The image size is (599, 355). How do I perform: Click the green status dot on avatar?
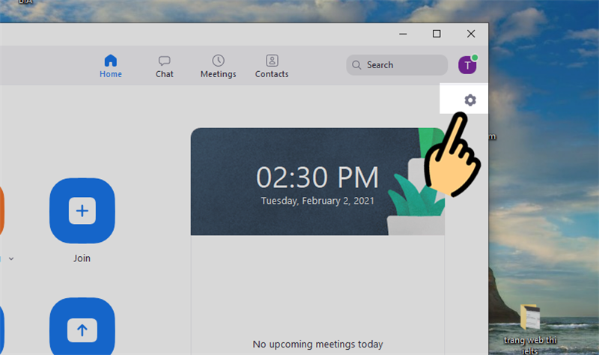(x=475, y=58)
